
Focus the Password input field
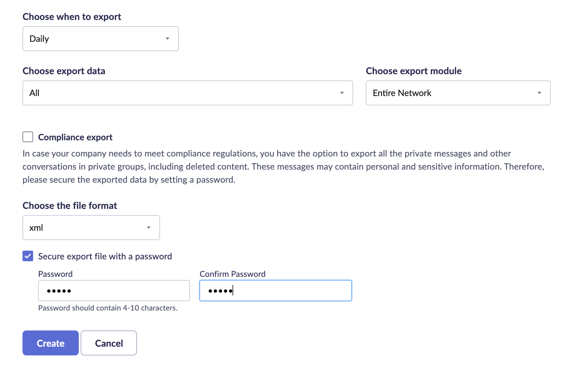pyautogui.click(x=114, y=291)
